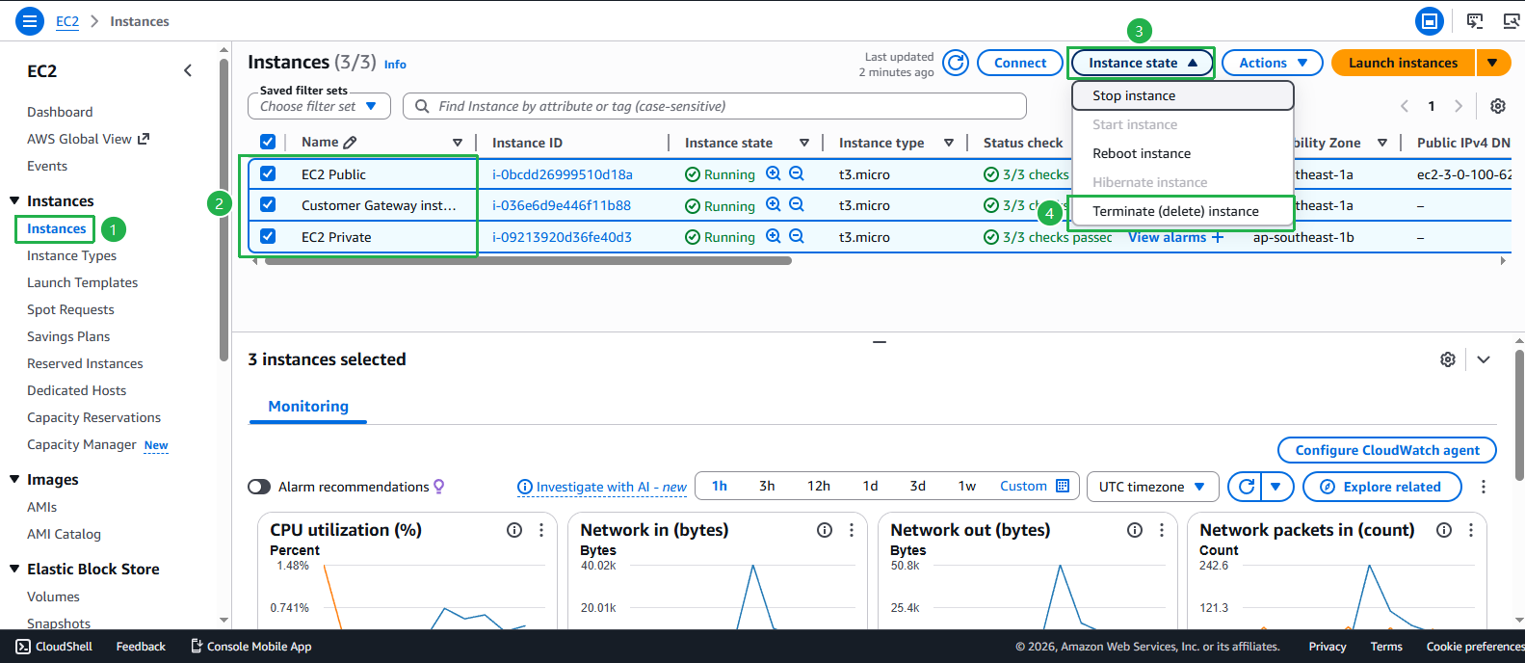The width and height of the screenshot is (1525, 663).
Task: Open monitoring panel kebab menu
Action: coord(1484,487)
